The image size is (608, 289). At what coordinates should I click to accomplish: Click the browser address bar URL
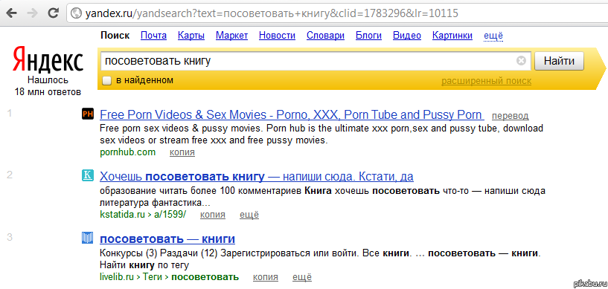point(272,13)
